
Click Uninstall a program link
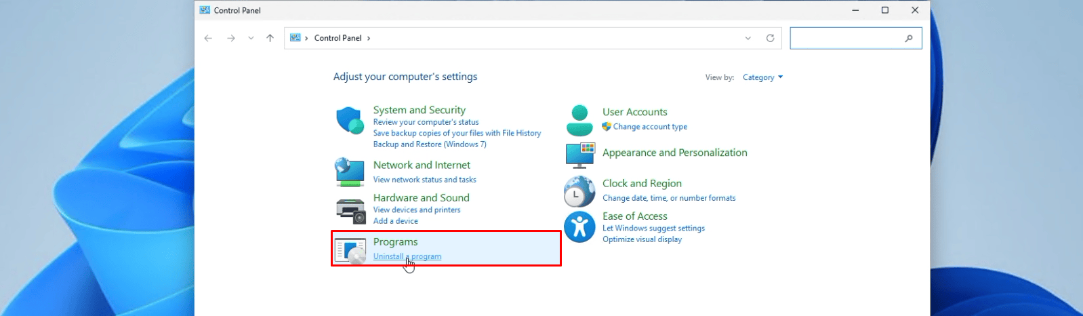click(x=407, y=256)
